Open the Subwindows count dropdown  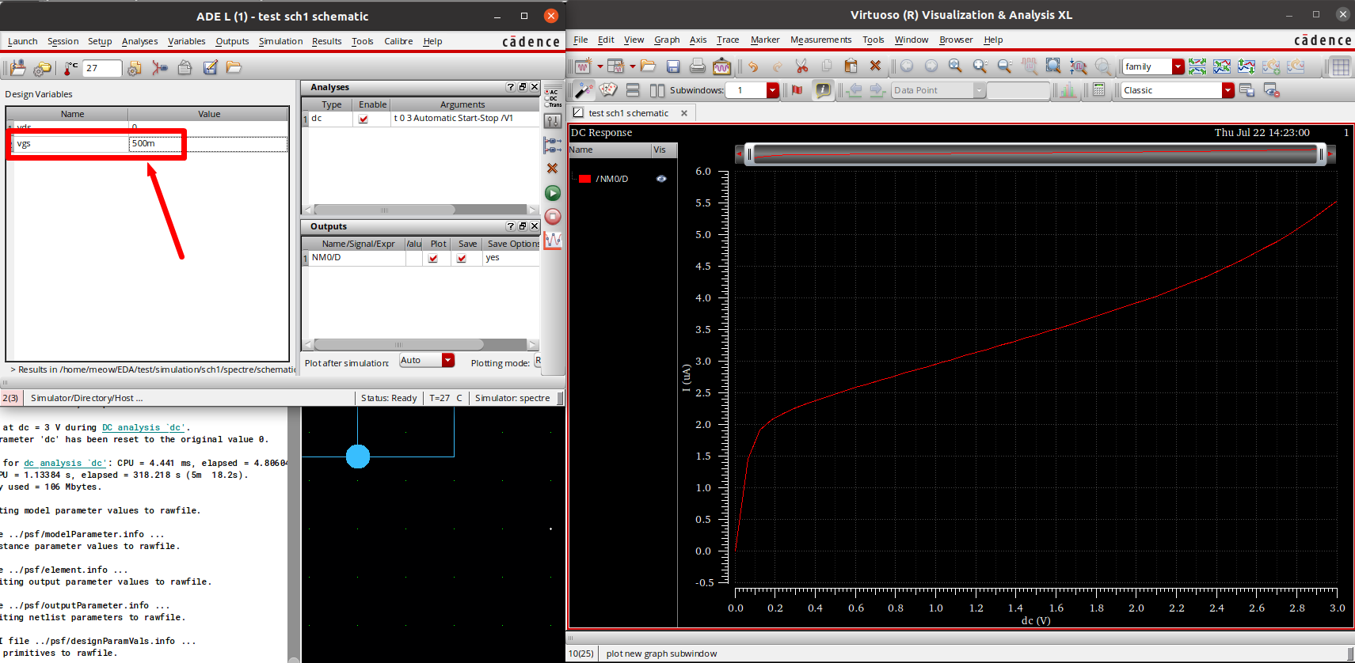click(x=772, y=90)
